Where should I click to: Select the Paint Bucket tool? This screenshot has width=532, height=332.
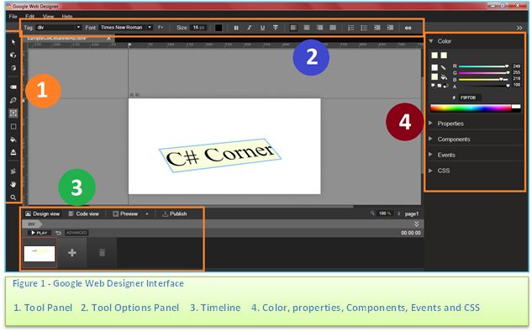pyautogui.click(x=13, y=140)
